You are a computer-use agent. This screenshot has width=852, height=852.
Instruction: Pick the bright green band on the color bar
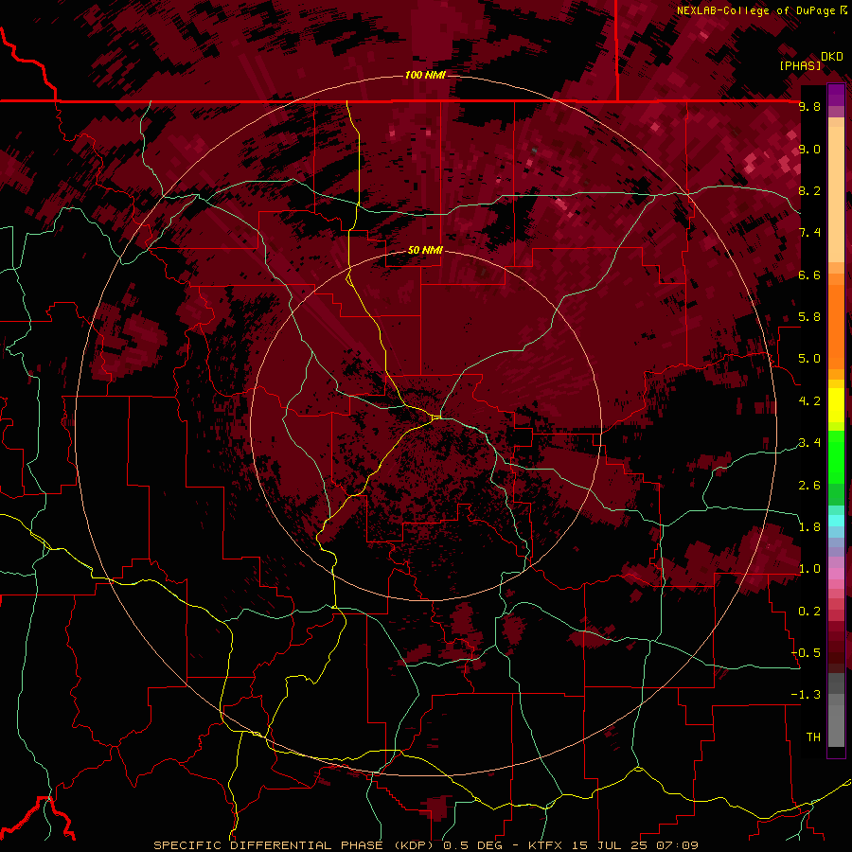(x=836, y=456)
